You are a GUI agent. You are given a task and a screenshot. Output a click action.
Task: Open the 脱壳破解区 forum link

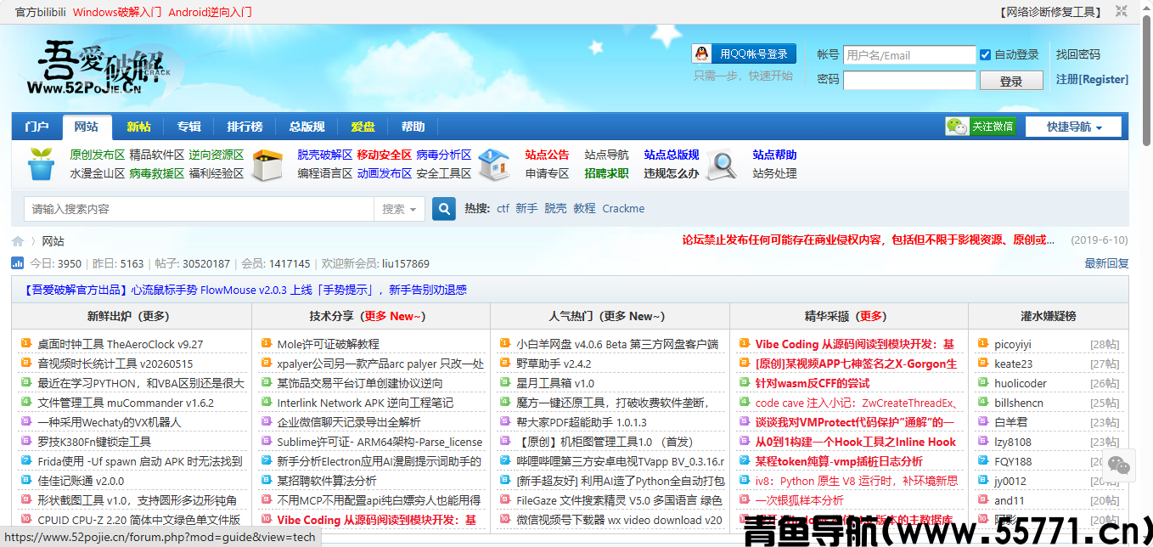325,155
